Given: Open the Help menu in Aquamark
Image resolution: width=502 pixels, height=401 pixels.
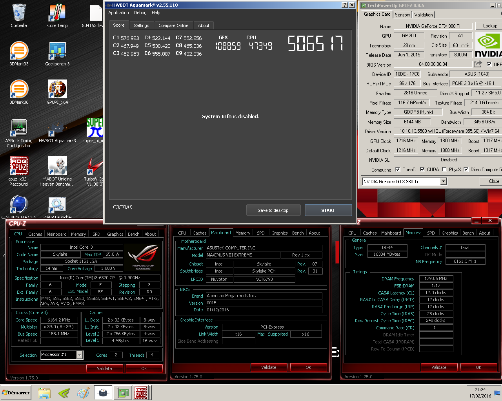Looking at the screenshot, I should pos(156,13).
